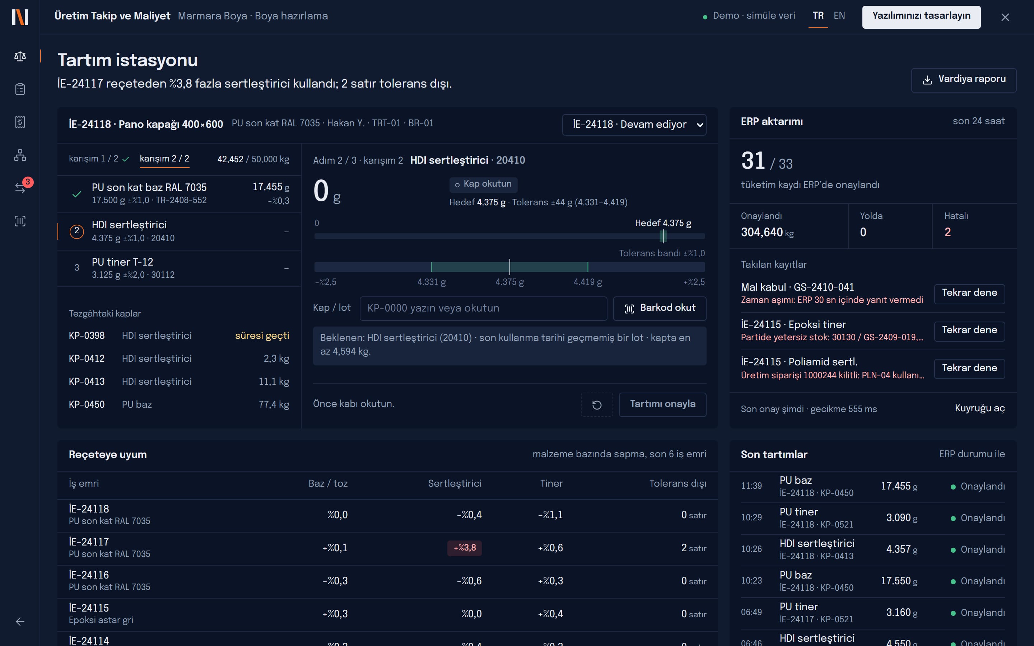Select step 3 PU tiner T-12 row
This screenshot has width=1034, height=646.
(x=179, y=268)
